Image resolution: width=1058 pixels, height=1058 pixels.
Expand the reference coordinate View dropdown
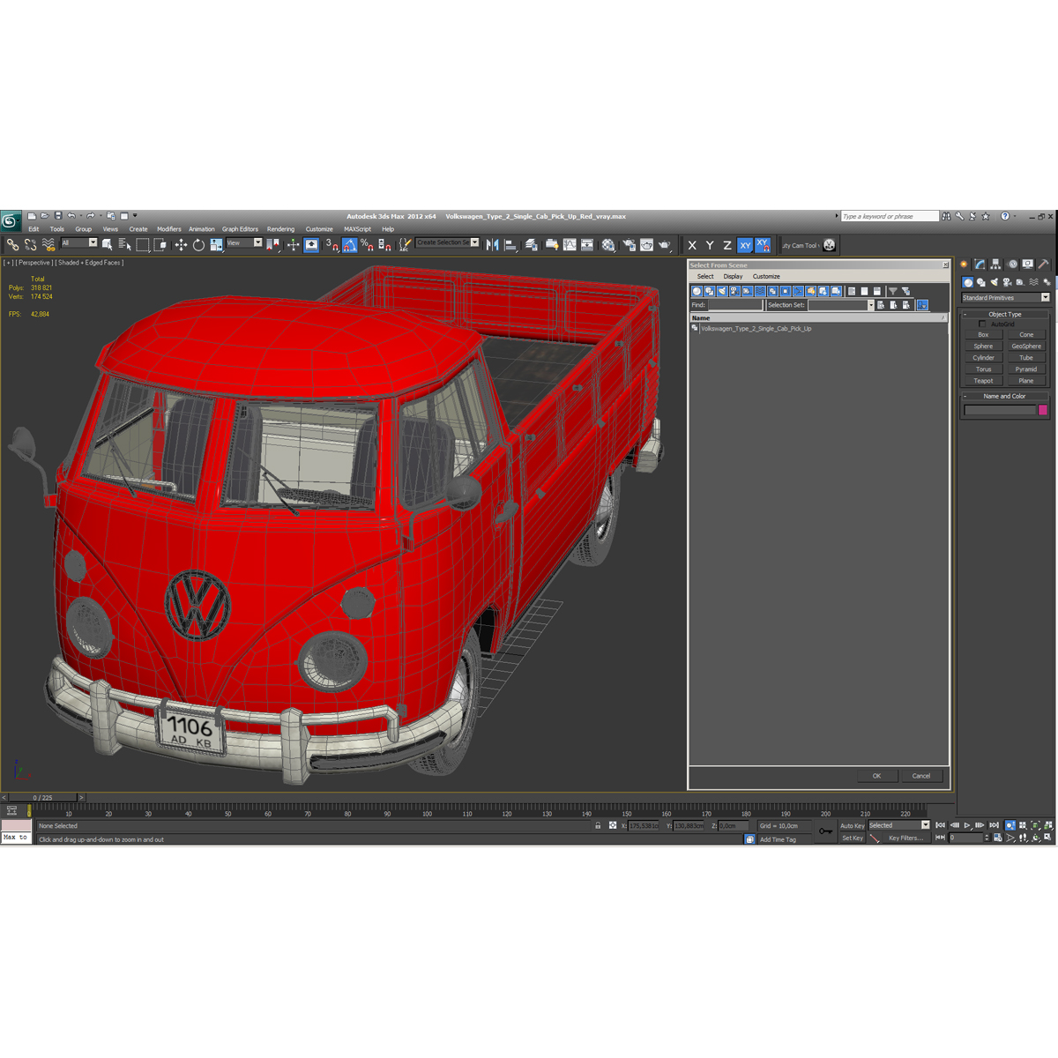[257, 243]
